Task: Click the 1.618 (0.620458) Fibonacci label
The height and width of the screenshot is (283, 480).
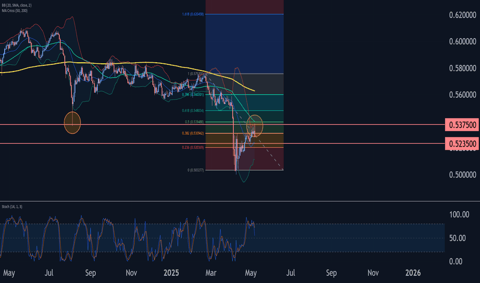Action: tap(193, 14)
